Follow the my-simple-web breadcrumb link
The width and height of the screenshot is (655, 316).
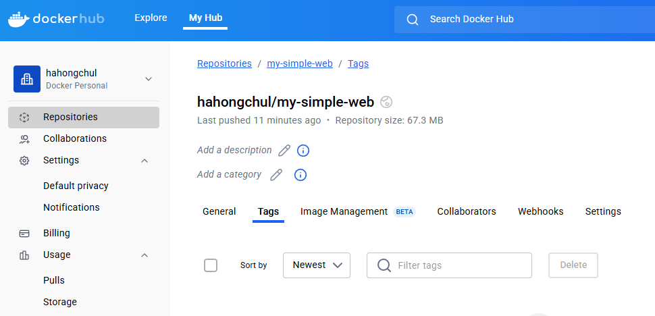pyautogui.click(x=300, y=64)
